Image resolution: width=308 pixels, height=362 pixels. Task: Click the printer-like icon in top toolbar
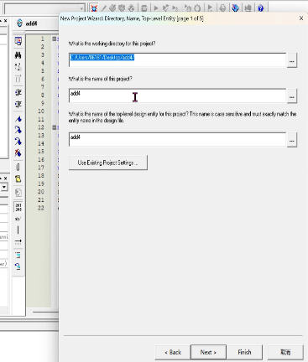222,8
